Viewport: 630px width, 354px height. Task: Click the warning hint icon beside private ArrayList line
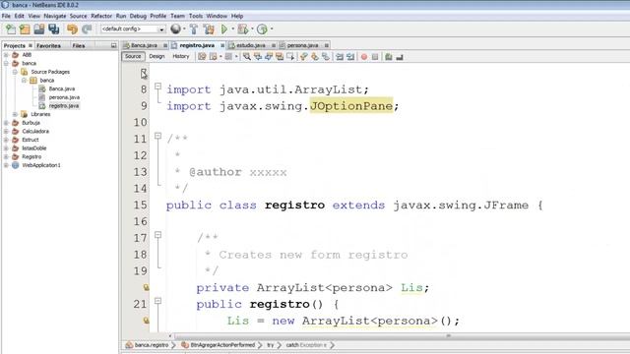coord(146,287)
